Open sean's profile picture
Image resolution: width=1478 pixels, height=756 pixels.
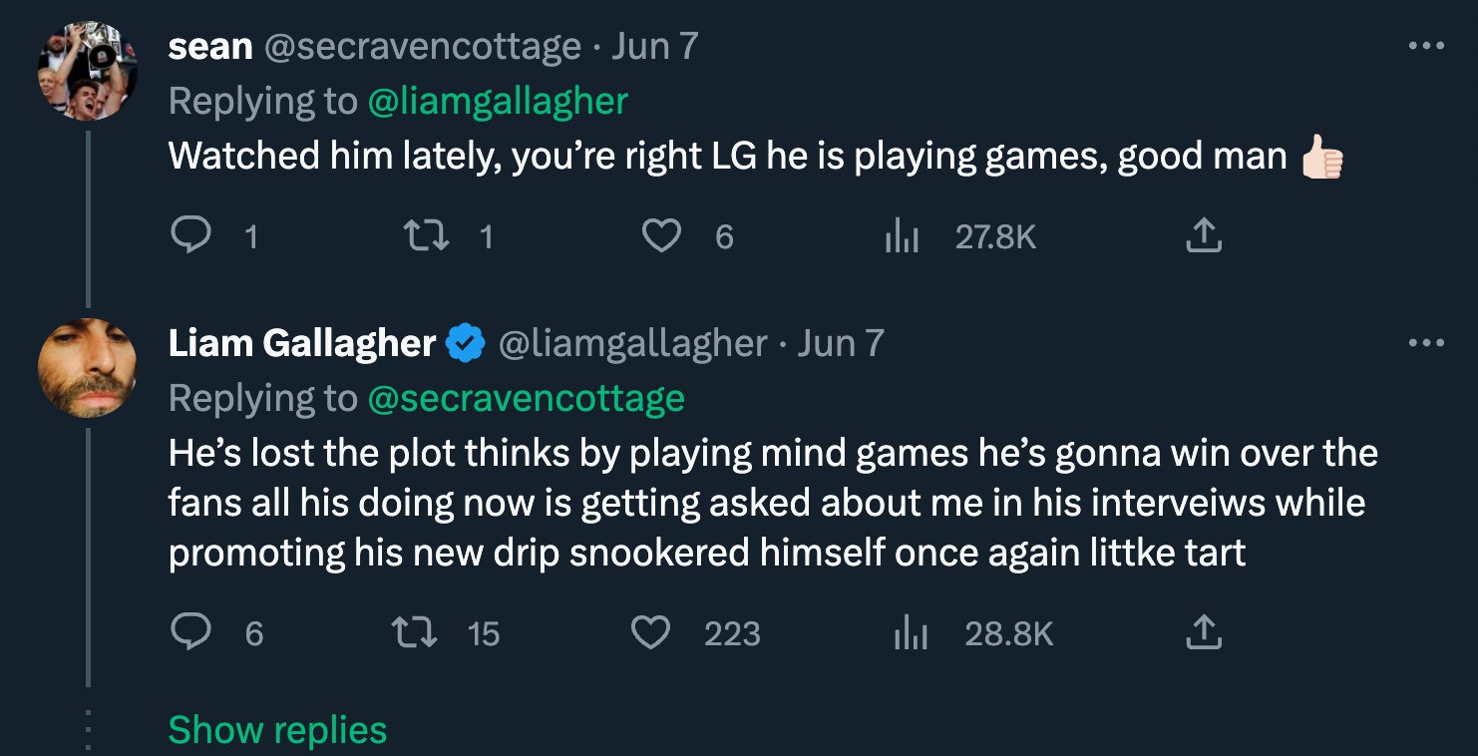(x=87, y=70)
